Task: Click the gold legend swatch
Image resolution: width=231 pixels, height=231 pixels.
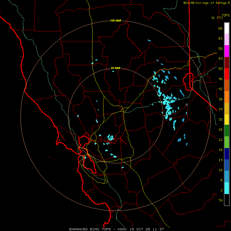Action: [x=227, y=109]
